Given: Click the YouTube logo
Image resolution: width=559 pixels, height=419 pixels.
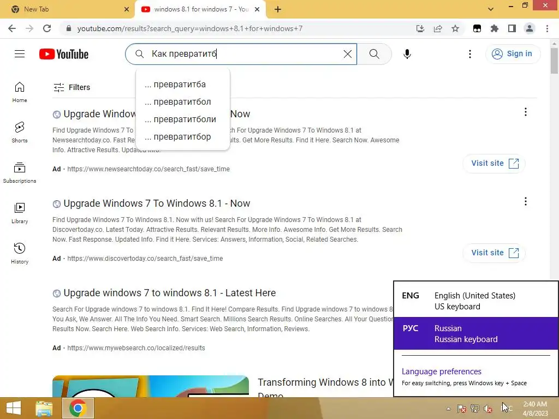Looking at the screenshot, I should 64,54.
